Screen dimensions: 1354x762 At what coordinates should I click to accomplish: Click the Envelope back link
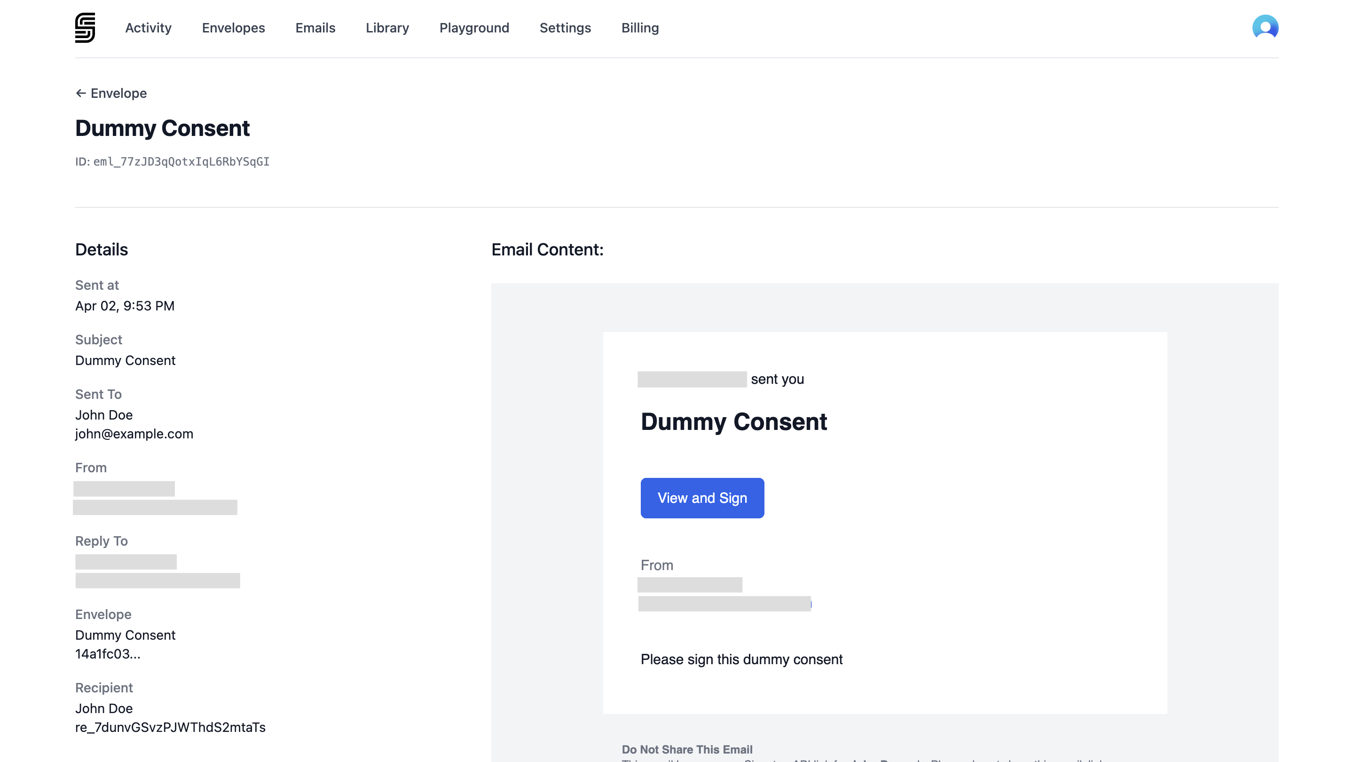[x=118, y=93]
